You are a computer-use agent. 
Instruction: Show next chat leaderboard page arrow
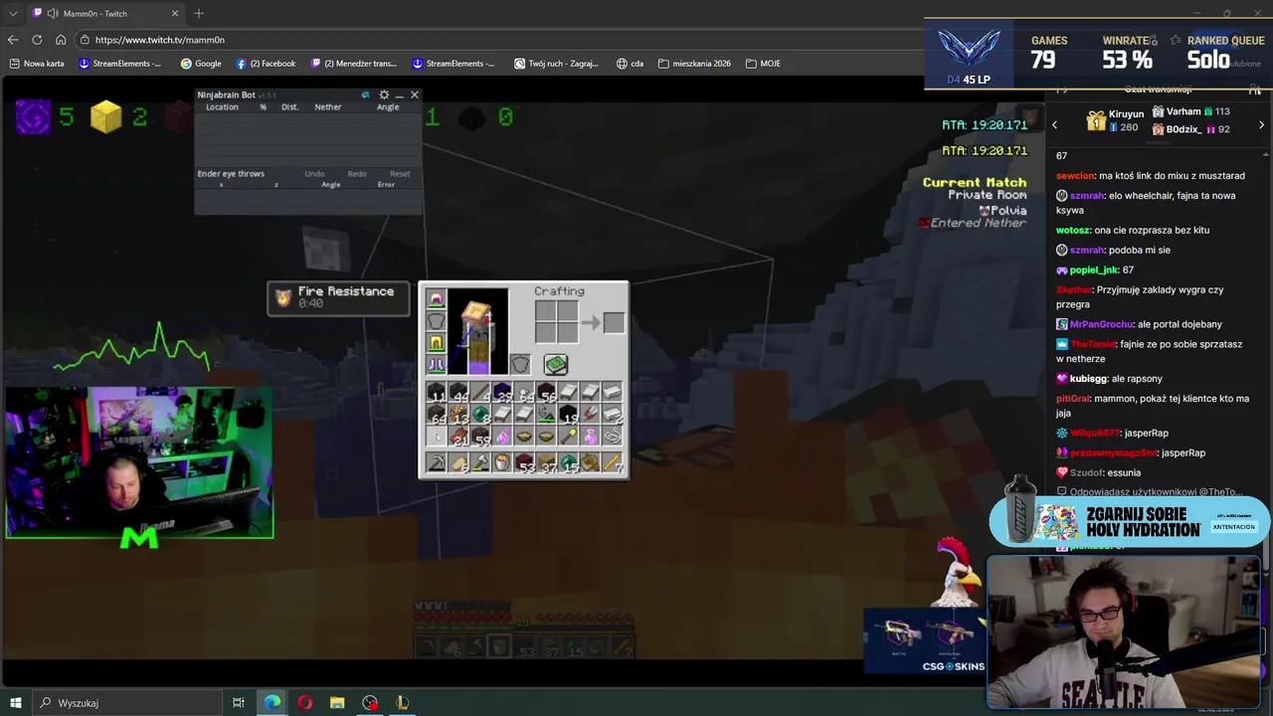[1261, 124]
